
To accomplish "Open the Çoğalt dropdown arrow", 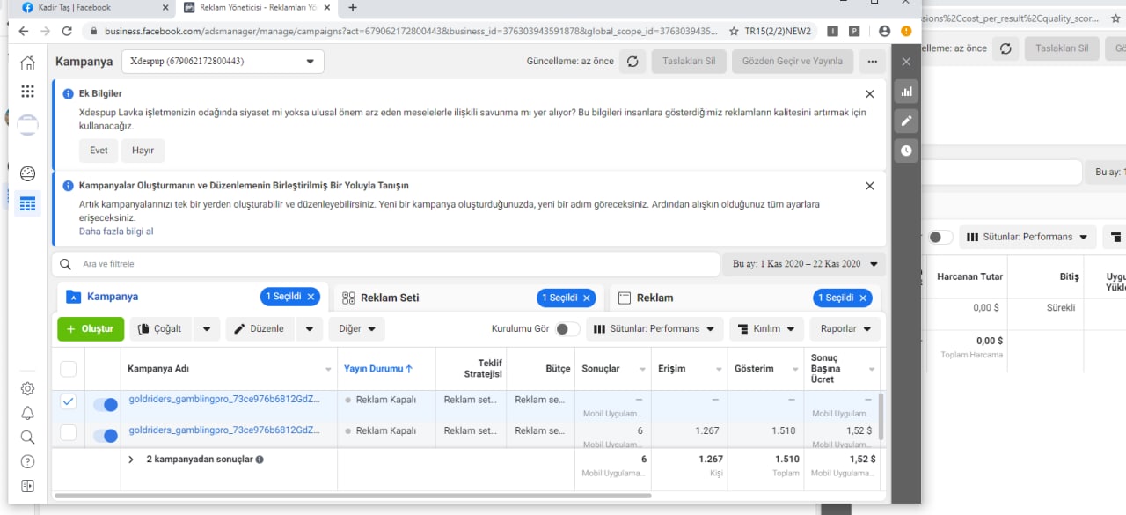I will tap(207, 329).
